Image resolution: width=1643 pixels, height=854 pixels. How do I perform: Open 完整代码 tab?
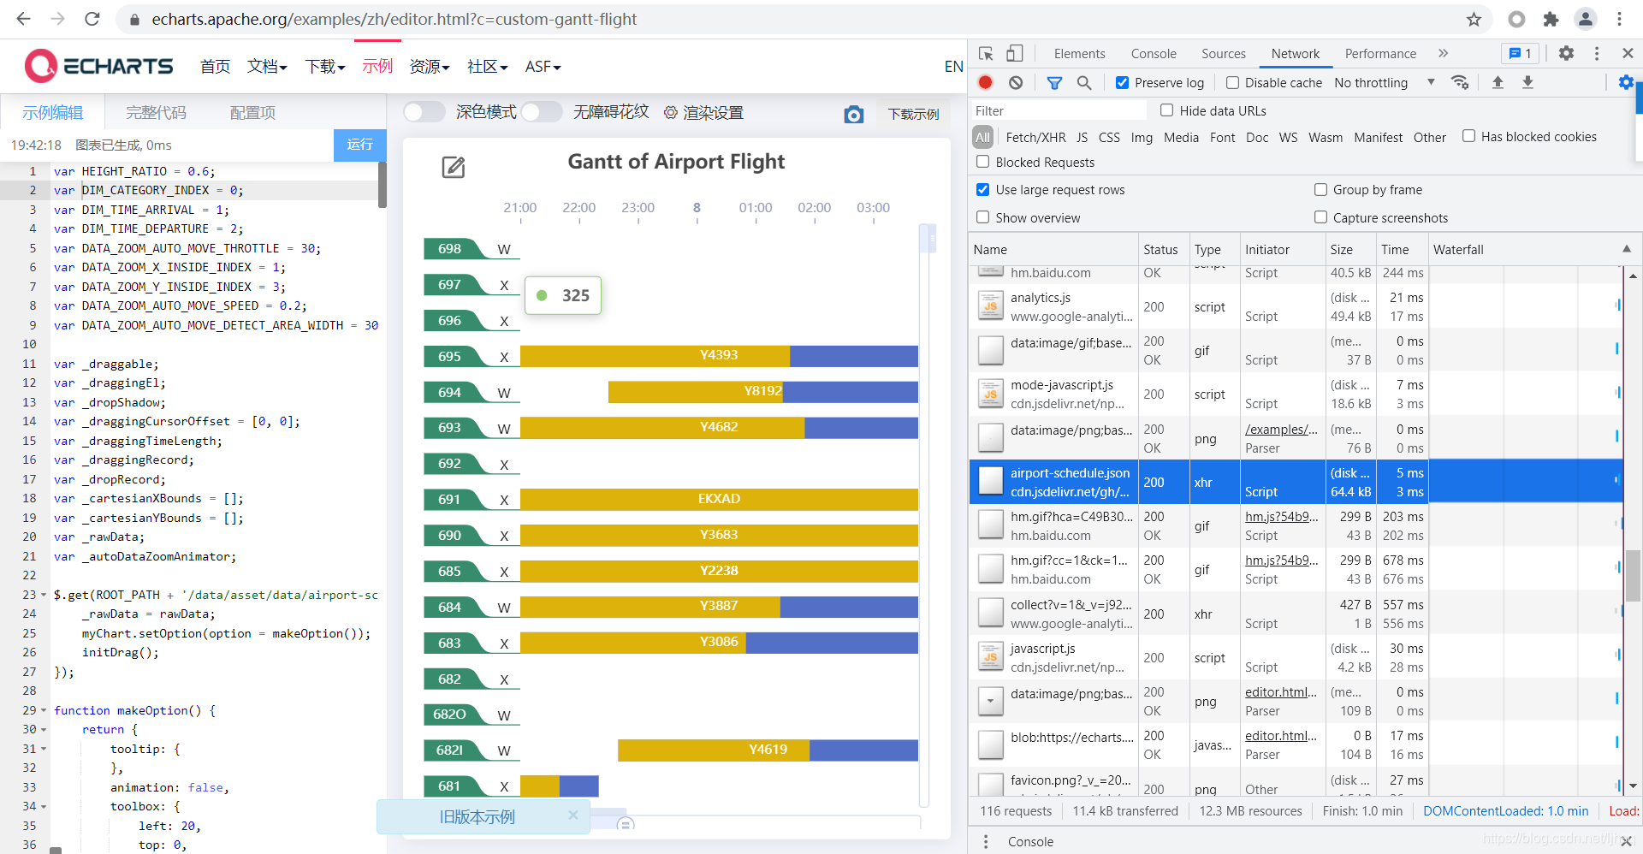point(156,112)
